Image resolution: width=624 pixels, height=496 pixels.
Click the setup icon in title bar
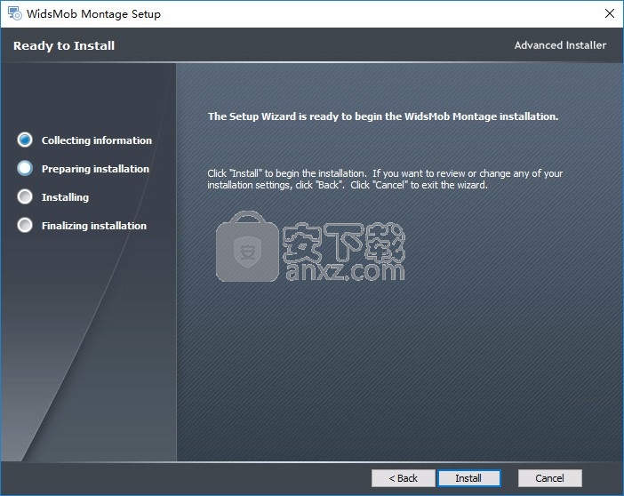[15, 13]
